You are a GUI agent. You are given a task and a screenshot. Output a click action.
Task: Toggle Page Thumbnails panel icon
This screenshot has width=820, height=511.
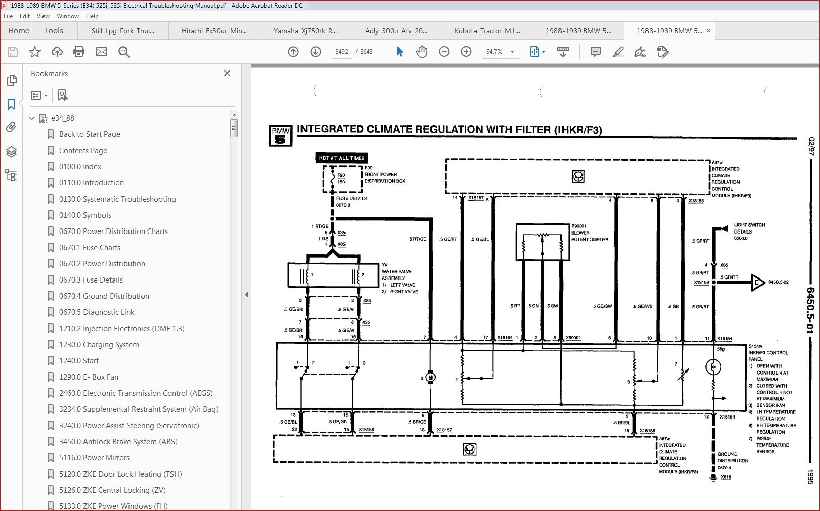click(11, 80)
